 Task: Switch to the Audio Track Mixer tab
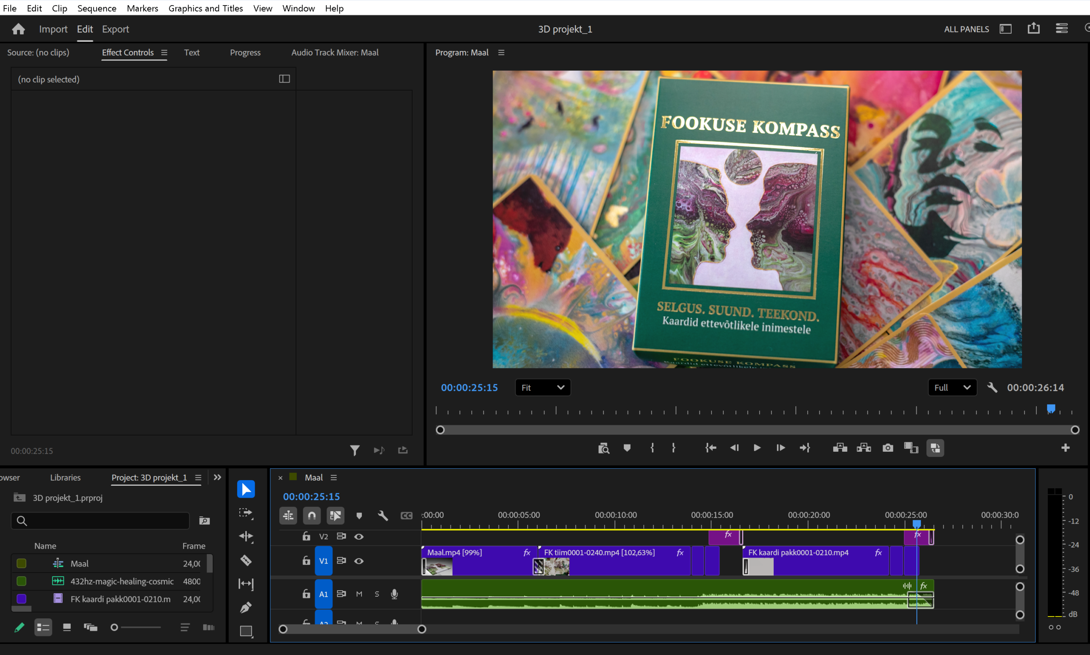click(335, 52)
